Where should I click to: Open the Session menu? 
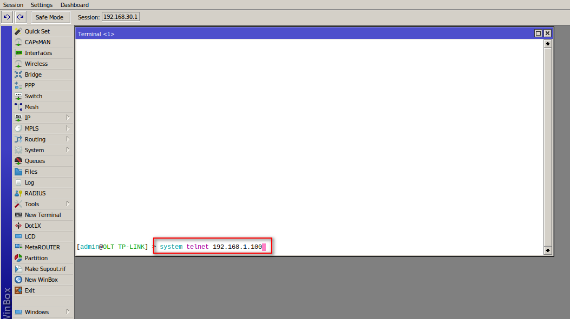click(12, 5)
